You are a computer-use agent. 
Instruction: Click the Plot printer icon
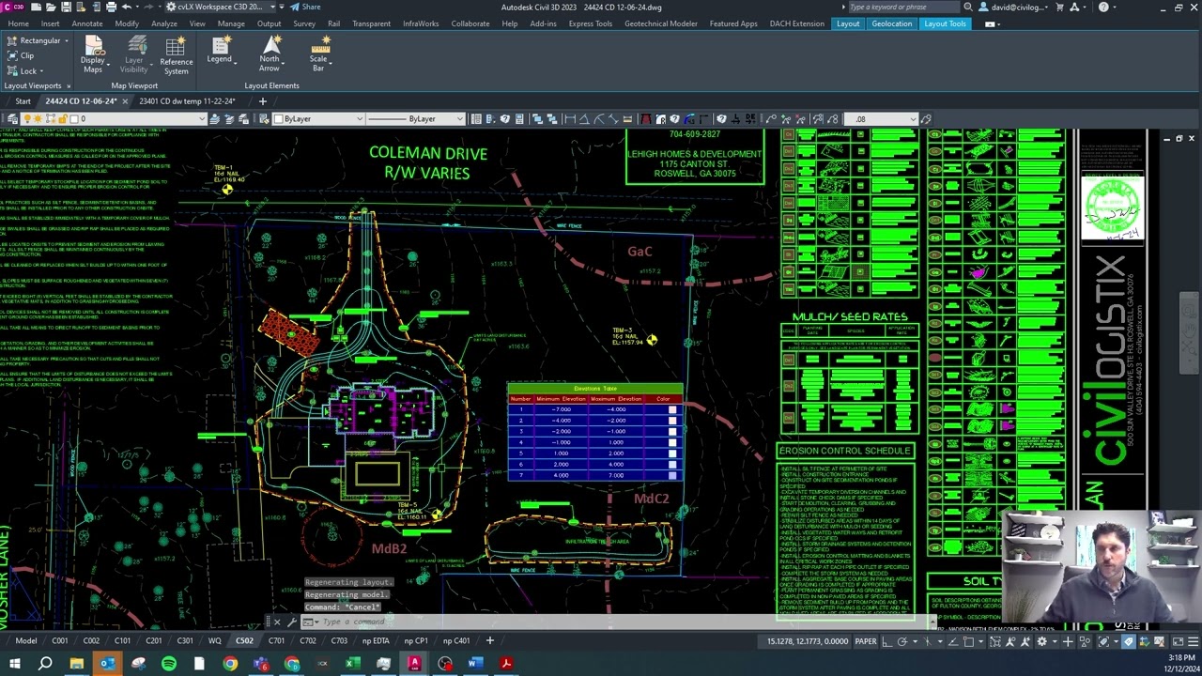111,7
